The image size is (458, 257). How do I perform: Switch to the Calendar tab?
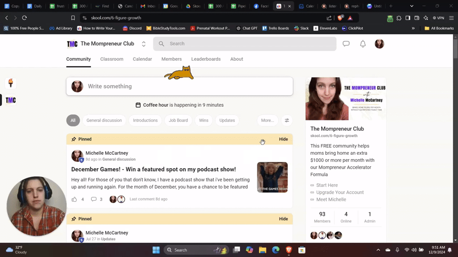pyautogui.click(x=142, y=59)
